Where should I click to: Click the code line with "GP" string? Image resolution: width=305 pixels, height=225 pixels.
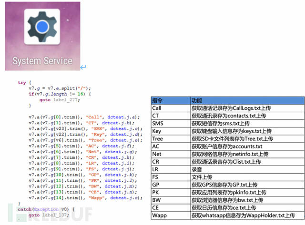[x=83, y=175]
